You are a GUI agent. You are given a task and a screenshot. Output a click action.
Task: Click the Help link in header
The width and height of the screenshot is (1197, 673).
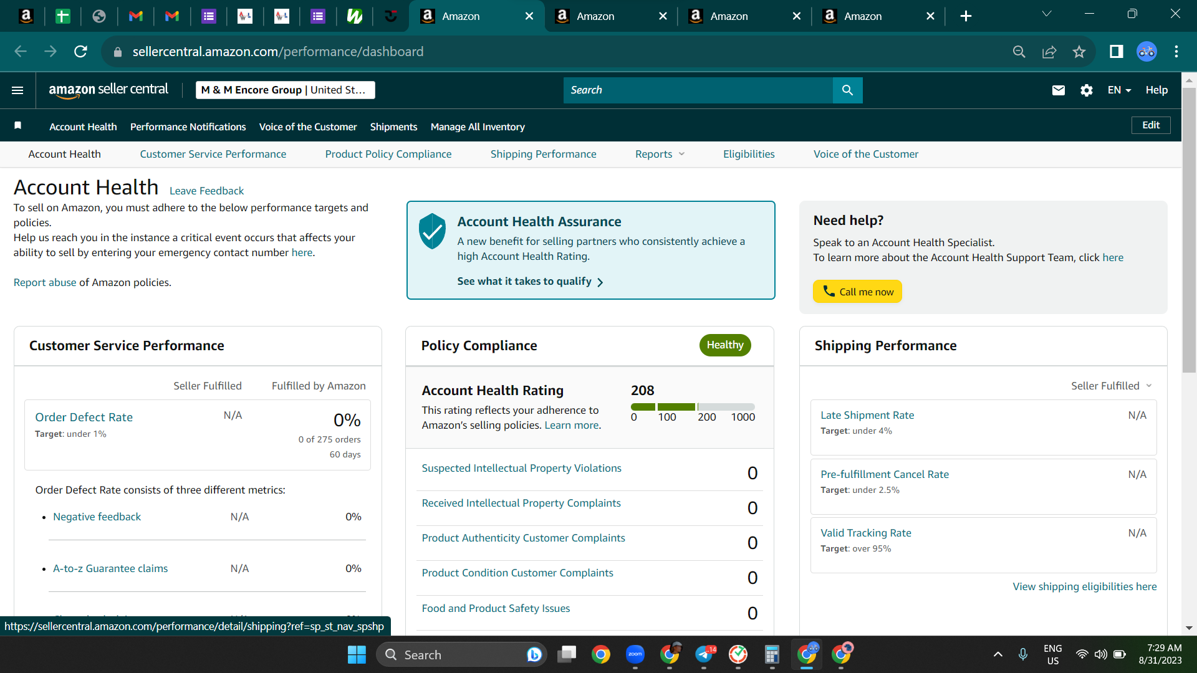tap(1156, 90)
